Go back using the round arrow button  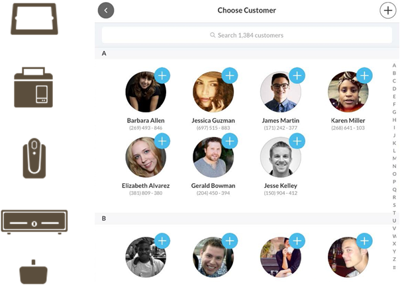coord(106,11)
